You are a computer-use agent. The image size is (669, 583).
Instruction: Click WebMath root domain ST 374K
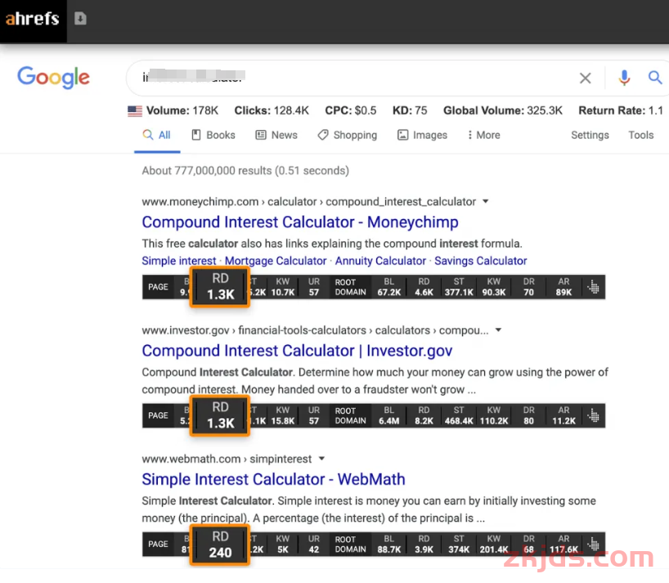pos(459,549)
